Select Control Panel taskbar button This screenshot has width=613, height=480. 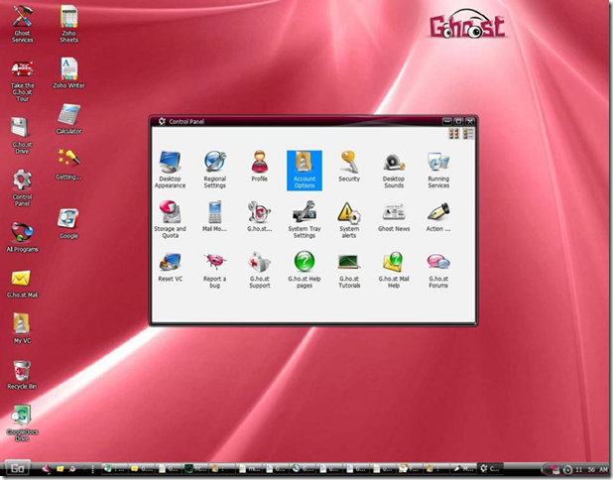pos(490,468)
